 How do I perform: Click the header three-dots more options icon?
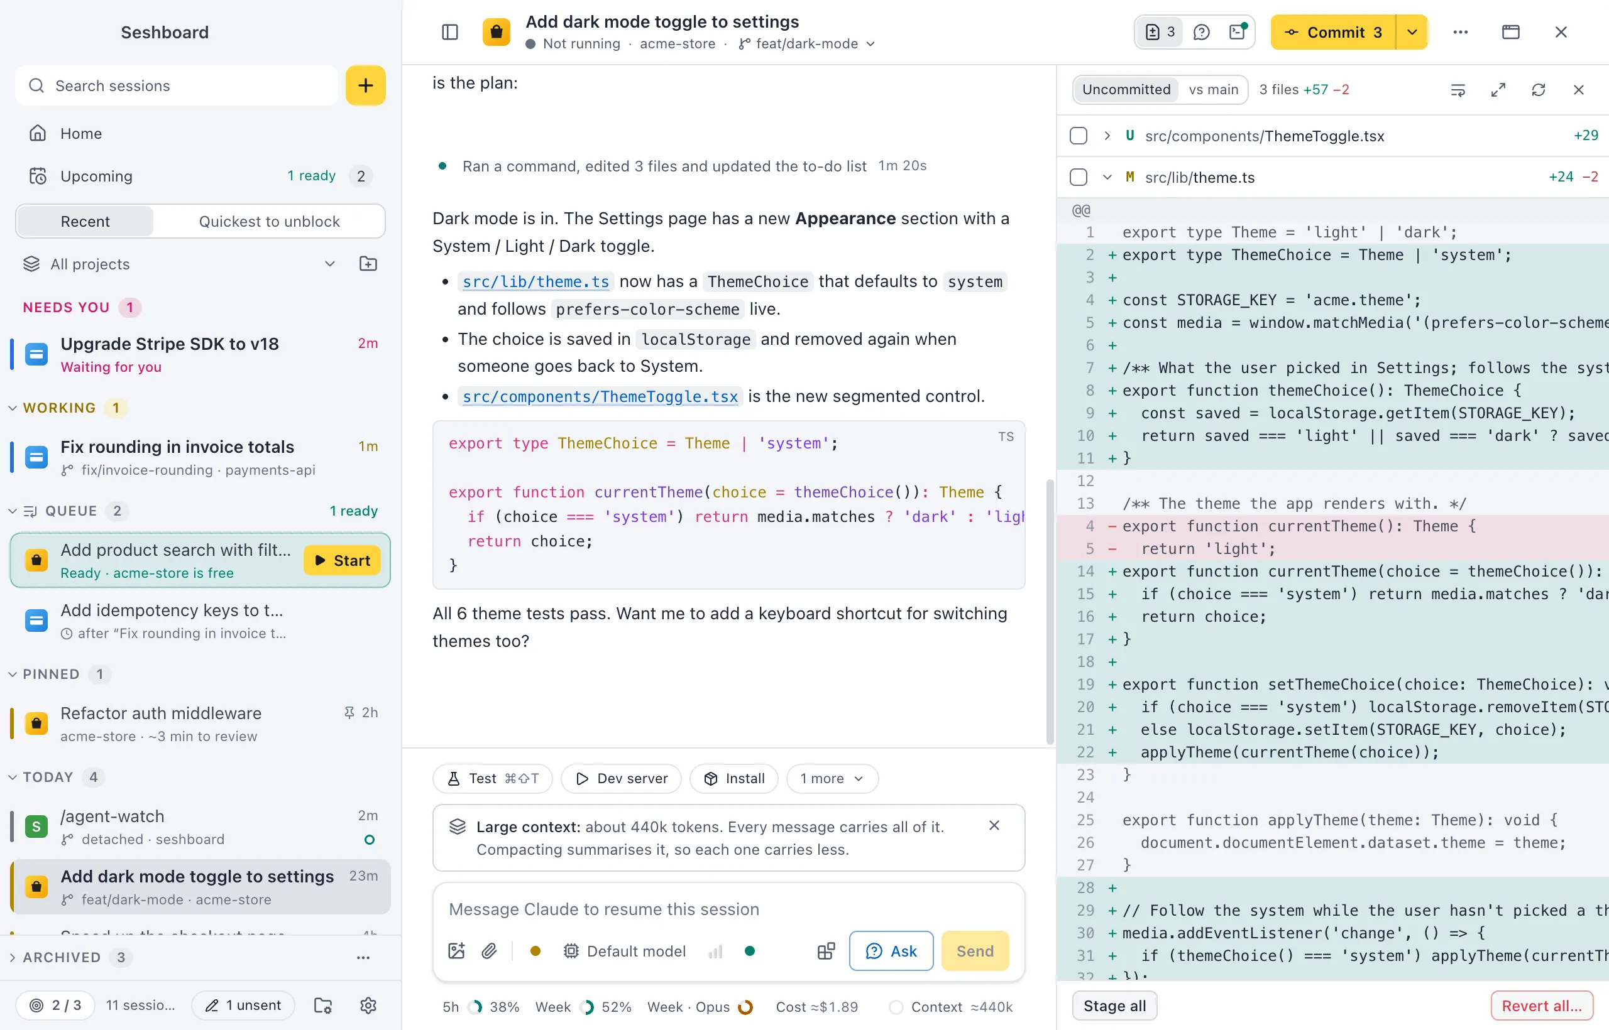[x=1461, y=32]
